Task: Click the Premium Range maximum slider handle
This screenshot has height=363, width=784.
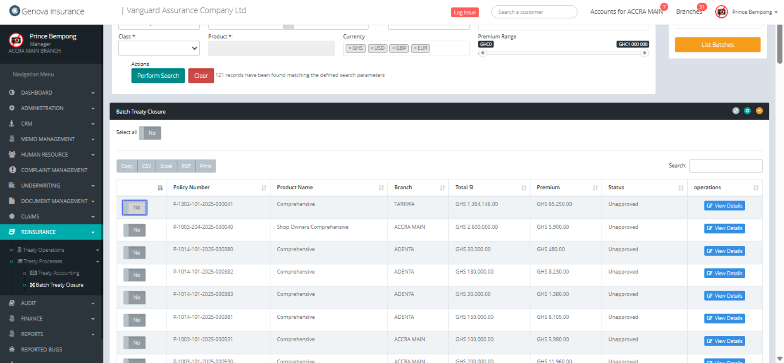Action: click(x=644, y=53)
